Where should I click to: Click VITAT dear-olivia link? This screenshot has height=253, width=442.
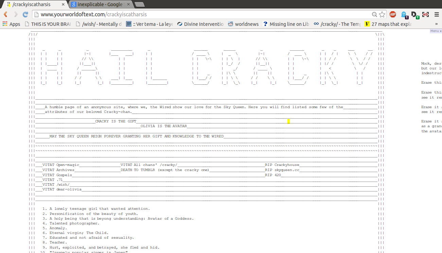click(62, 189)
